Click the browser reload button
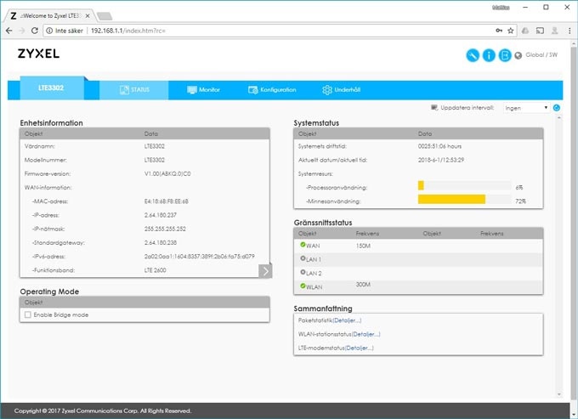The image size is (578, 419). (34, 30)
